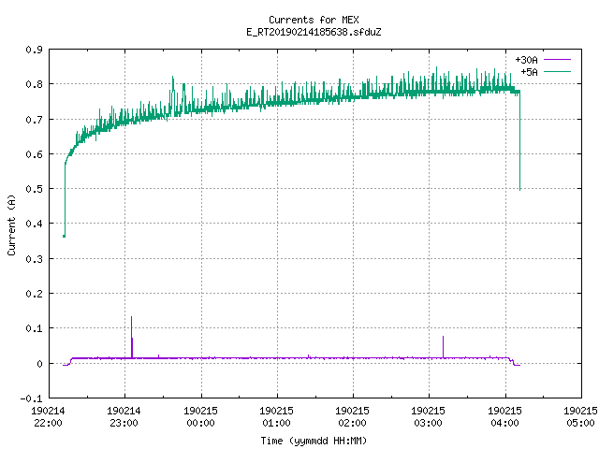
Task: Click the '+30A' legend label
Action: pyautogui.click(x=526, y=60)
